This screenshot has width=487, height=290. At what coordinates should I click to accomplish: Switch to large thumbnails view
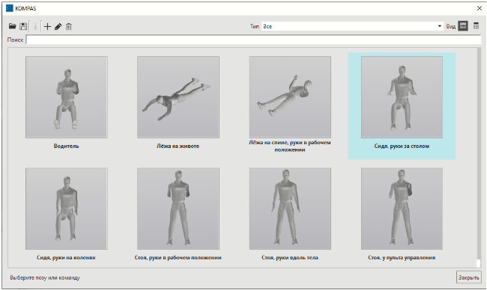(x=463, y=26)
